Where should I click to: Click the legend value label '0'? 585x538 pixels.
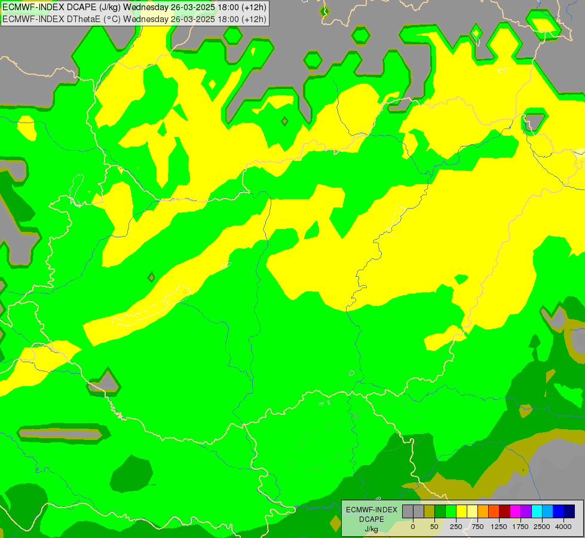pyautogui.click(x=413, y=527)
